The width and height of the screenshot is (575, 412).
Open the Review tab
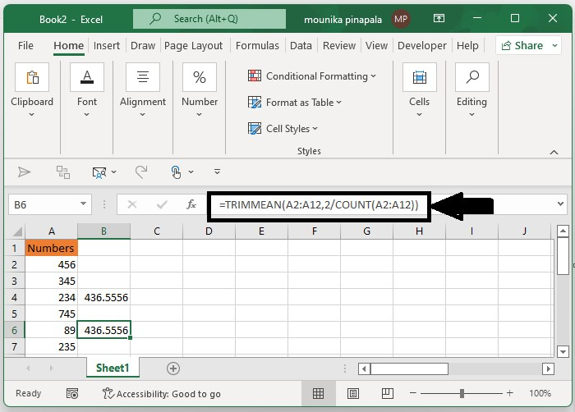point(338,45)
